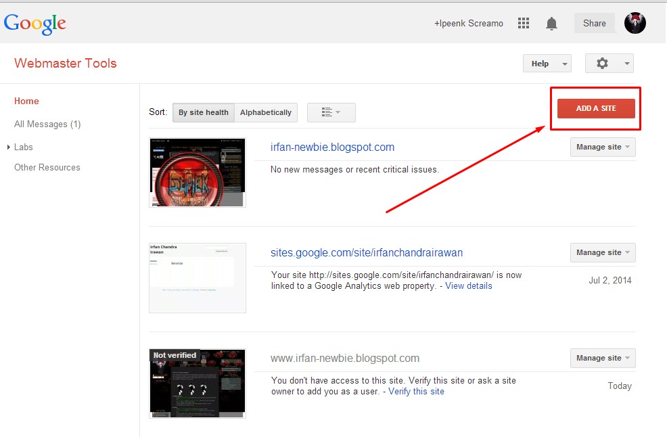Open sites.google.com/site/irfanchandrairawan link
The width and height of the screenshot is (667, 437).
pos(366,253)
